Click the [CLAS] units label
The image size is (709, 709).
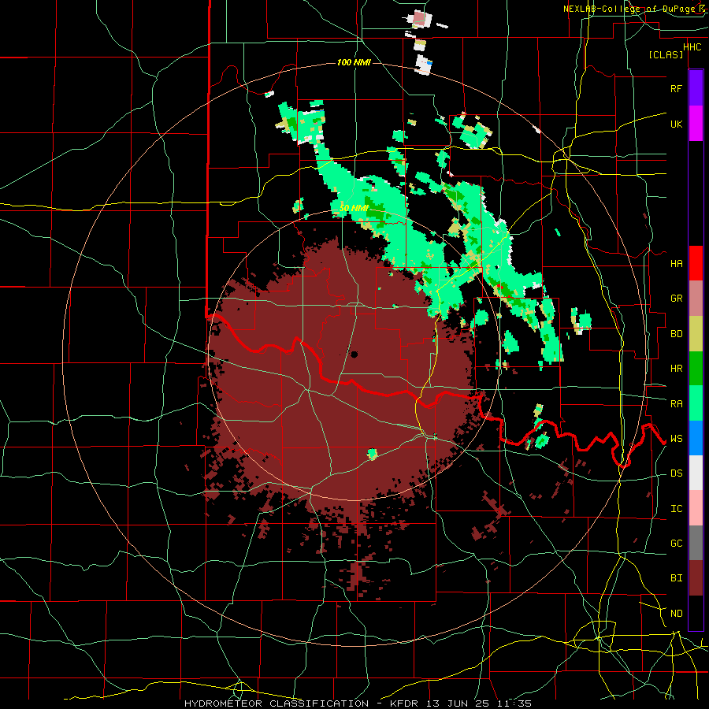coord(666,55)
